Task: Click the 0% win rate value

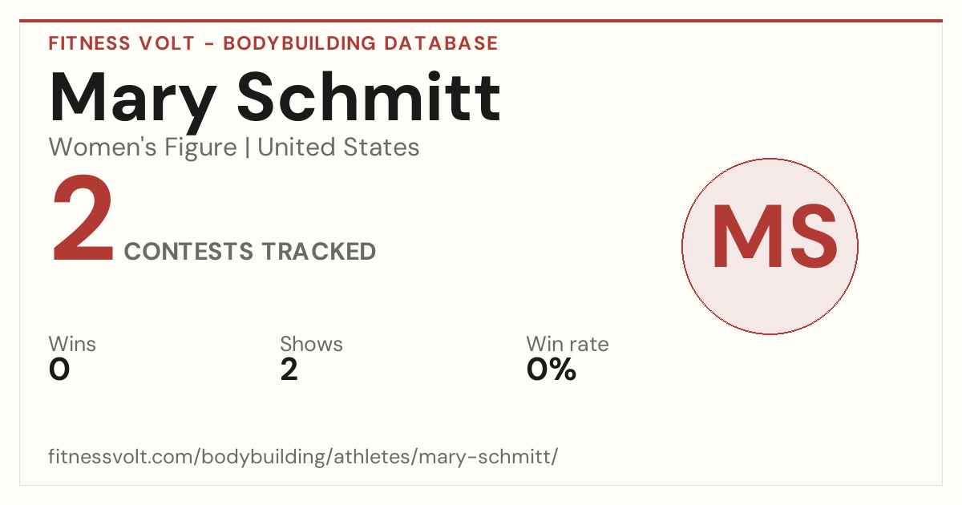Action: coord(551,370)
